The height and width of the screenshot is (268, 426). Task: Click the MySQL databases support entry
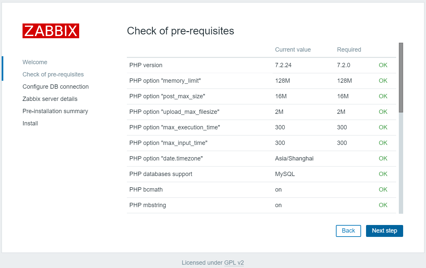pyautogui.click(x=285, y=174)
